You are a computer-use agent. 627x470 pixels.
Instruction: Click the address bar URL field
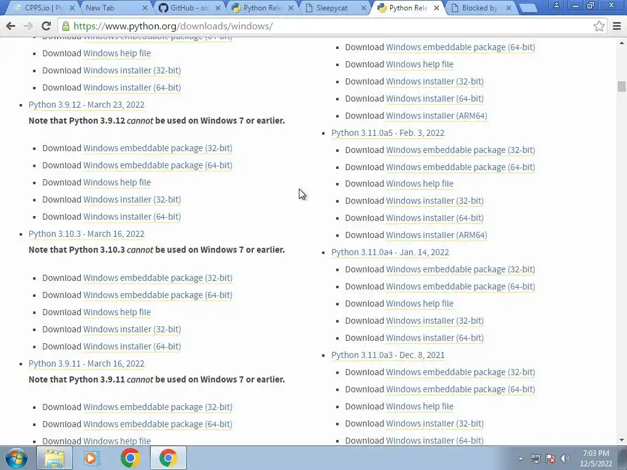click(332, 26)
